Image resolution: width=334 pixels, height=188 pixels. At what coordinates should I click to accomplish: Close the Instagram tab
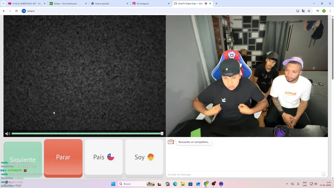coord(169,4)
